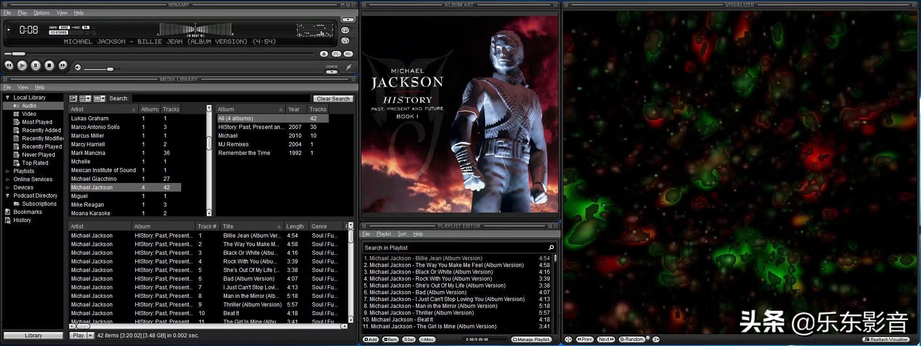Select the Michael album from 2010
Image resolution: width=921 pixels, height=346 pixels.
click(272, 136)
